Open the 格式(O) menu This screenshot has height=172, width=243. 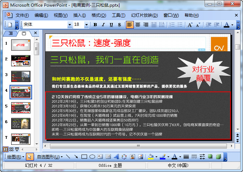pyautogui.click(x=99, y=15)
